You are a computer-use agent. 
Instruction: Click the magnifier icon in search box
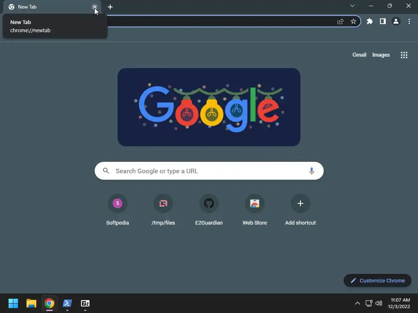106,171
